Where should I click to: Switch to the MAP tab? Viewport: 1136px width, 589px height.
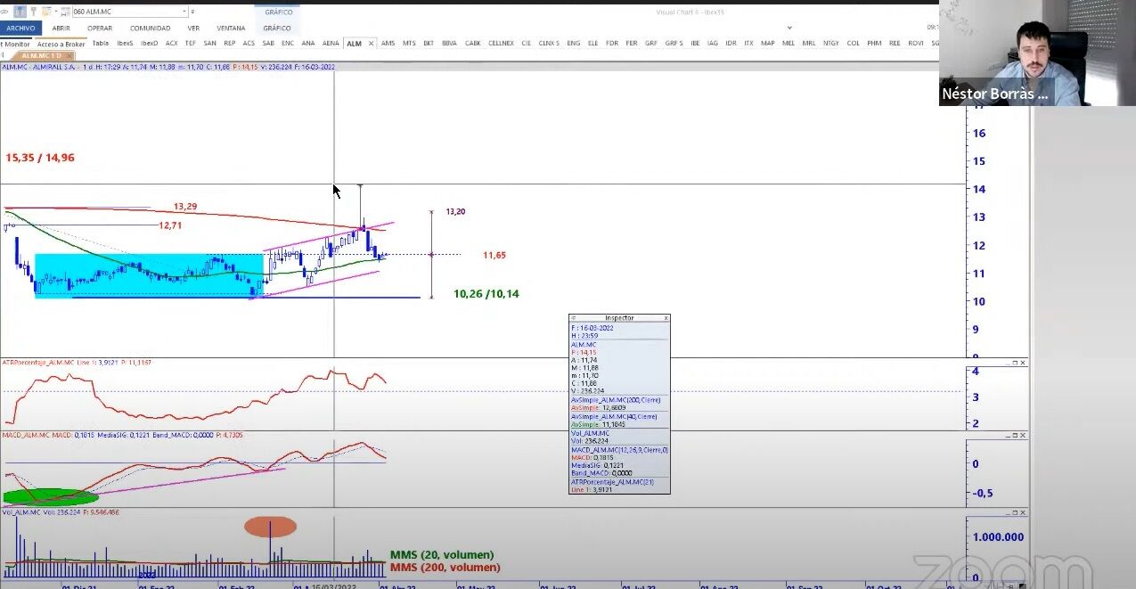click(767, 43)
